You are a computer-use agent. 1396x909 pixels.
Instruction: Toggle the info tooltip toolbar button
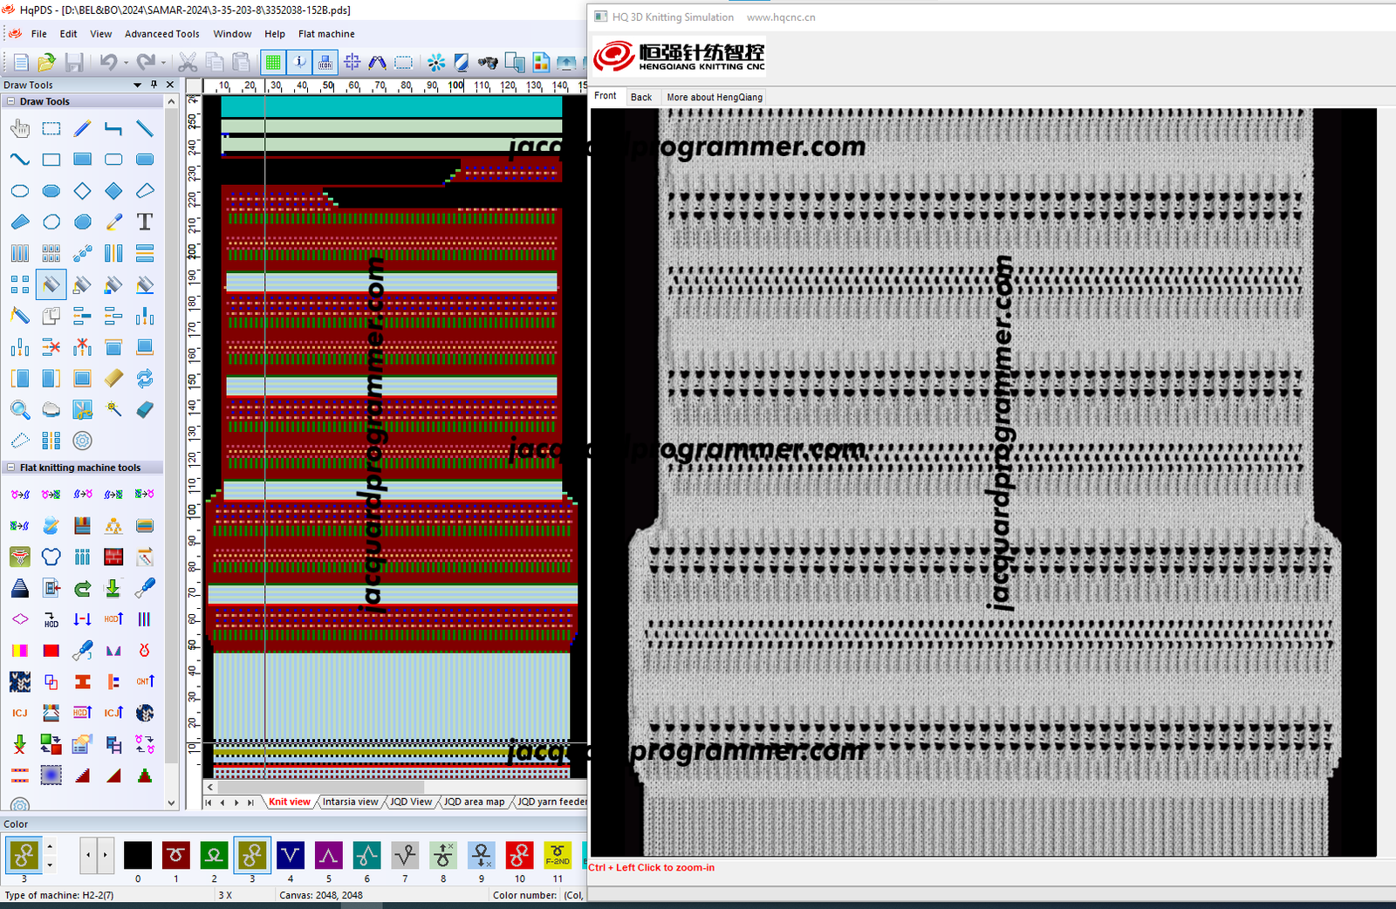pos(299,62)
